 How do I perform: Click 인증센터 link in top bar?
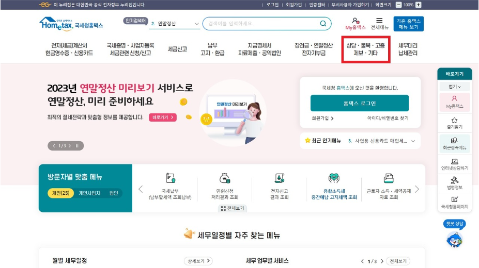pyautogui.click(x=317, y=5)
